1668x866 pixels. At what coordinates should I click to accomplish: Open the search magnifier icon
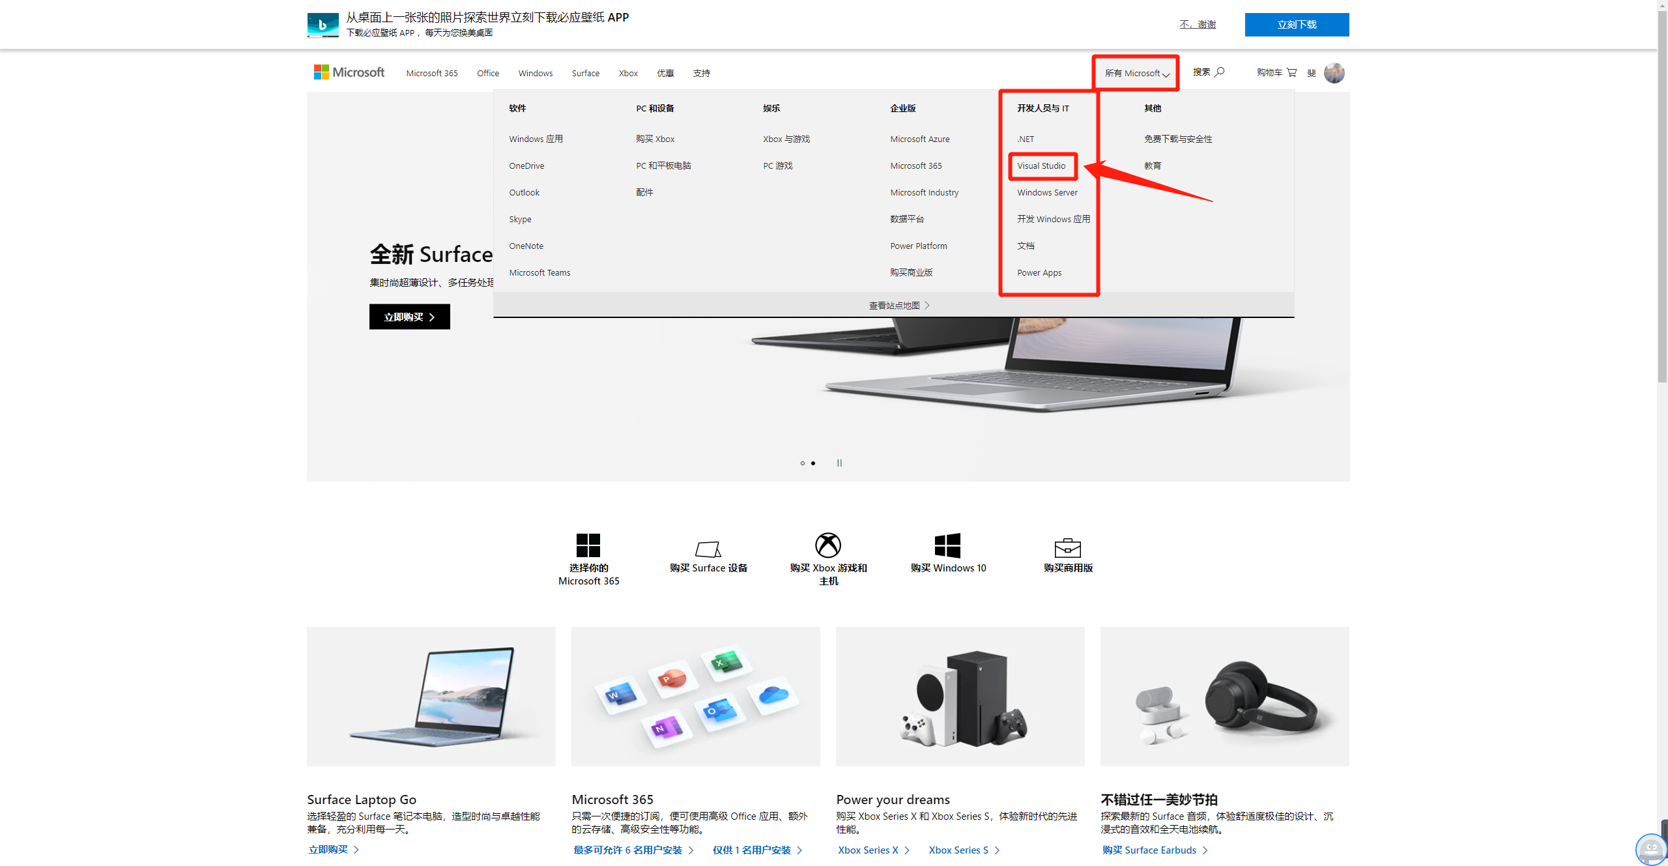coord(1220,72)
